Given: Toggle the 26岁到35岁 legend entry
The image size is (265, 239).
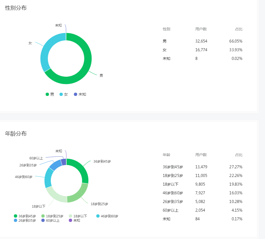Looking at the screenshot, I should [x=25, y=220].
